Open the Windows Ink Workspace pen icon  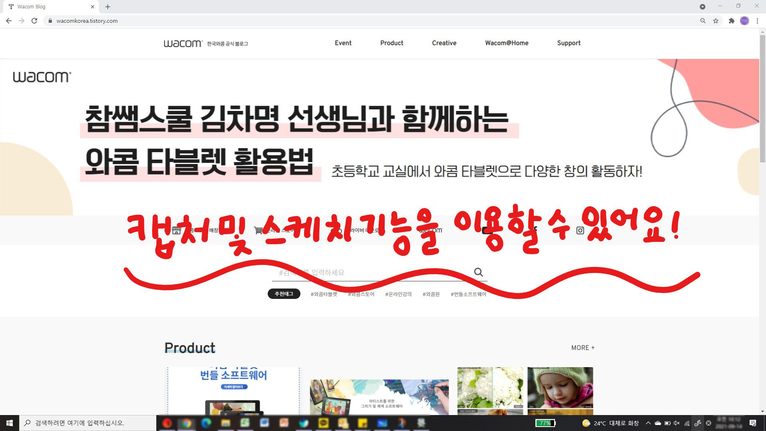[697, 423]
